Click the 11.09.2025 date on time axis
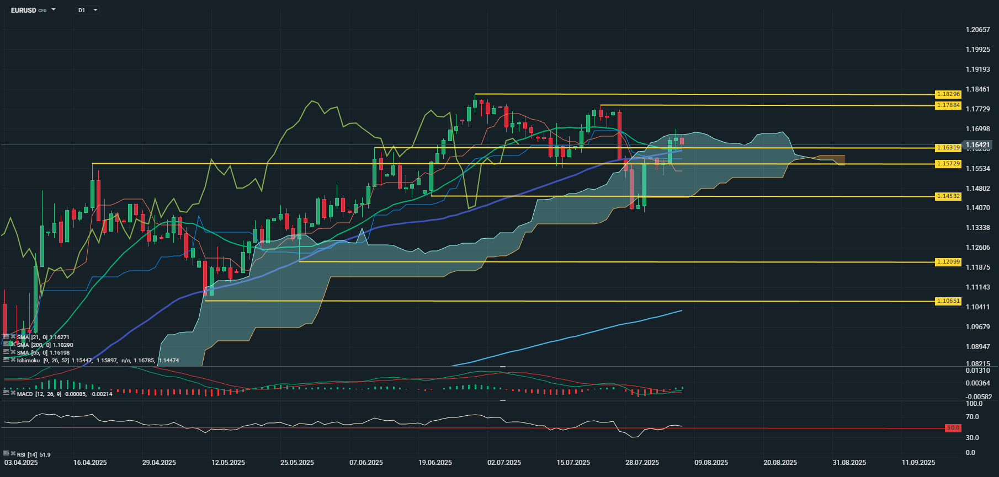 [x=918, y=463]
